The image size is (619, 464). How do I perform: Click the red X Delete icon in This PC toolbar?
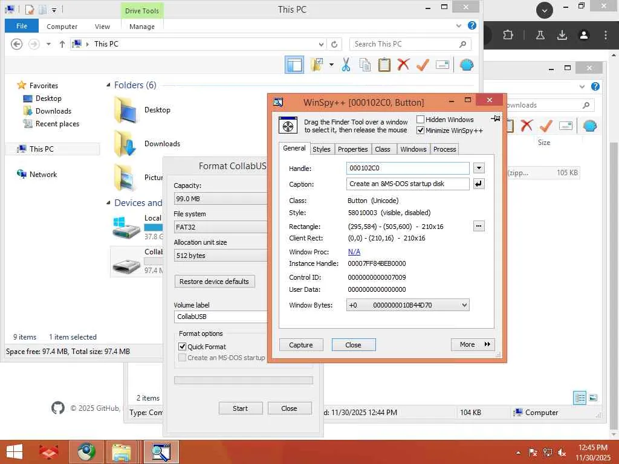[403, 65]
